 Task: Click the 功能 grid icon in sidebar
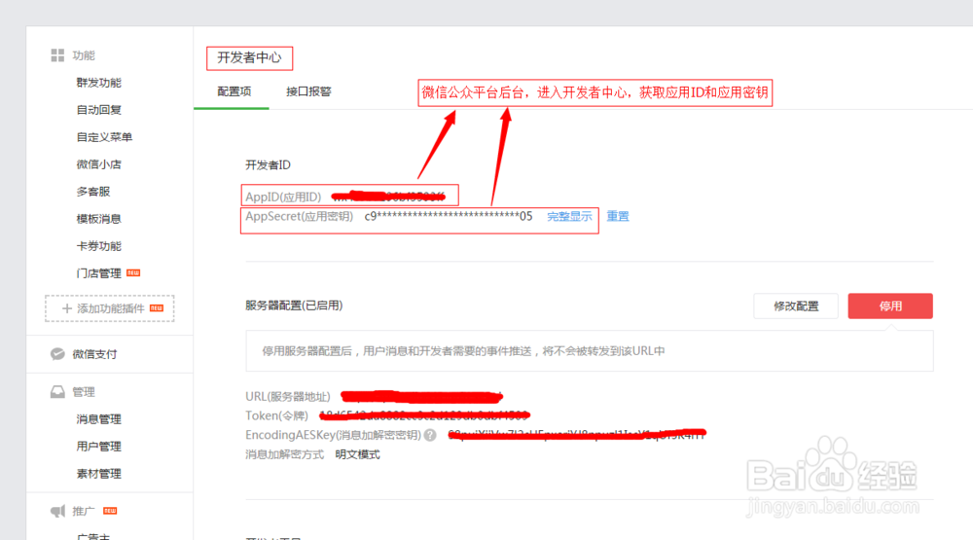click(57, 55)
